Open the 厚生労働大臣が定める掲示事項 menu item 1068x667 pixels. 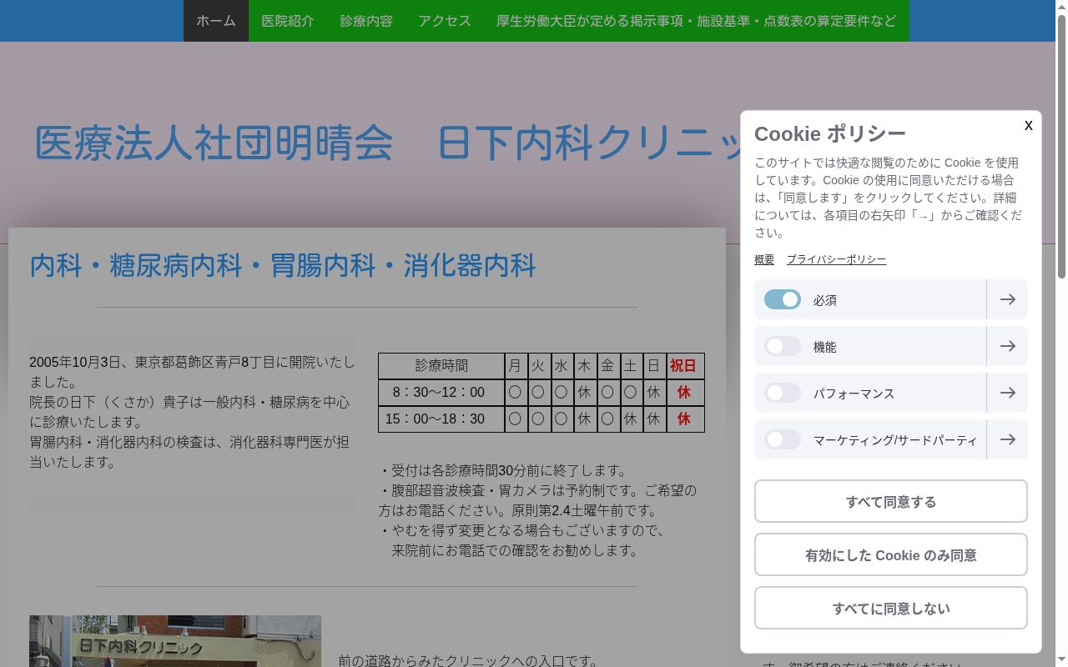point(697,21)
